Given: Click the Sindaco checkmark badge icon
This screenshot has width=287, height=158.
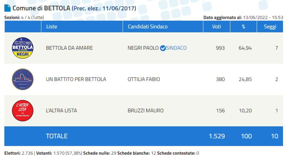Looking at the screenshot, I should pos(163,48).
